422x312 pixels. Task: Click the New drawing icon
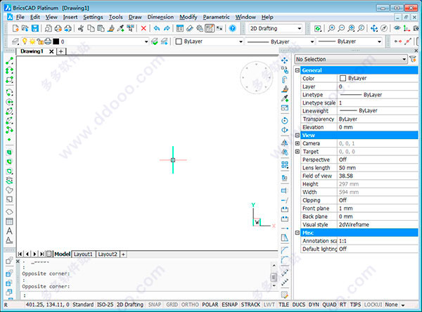coord(15,28)
